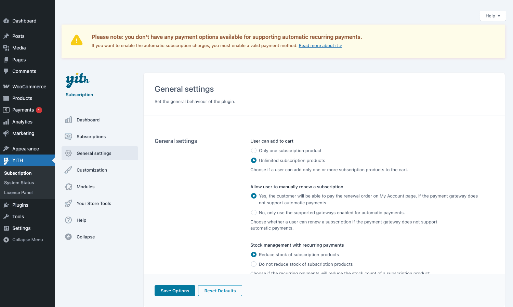Click Reset Defaults button

[220, 291]
